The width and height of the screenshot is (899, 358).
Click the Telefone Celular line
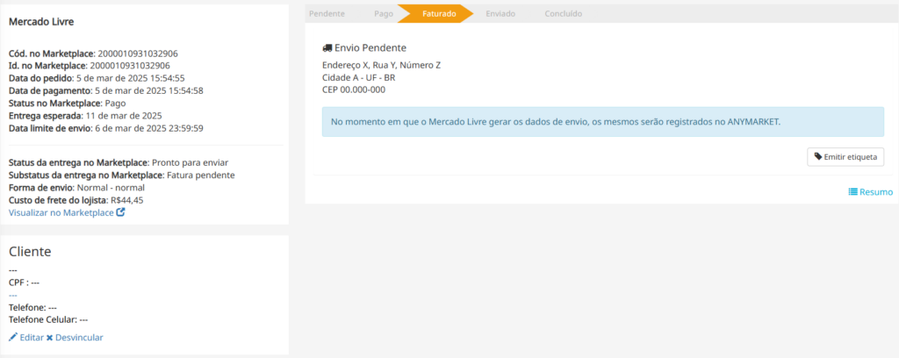click(48, 319)
